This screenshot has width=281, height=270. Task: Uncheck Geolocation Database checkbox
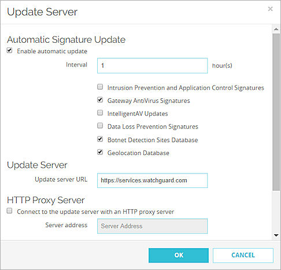100,152
